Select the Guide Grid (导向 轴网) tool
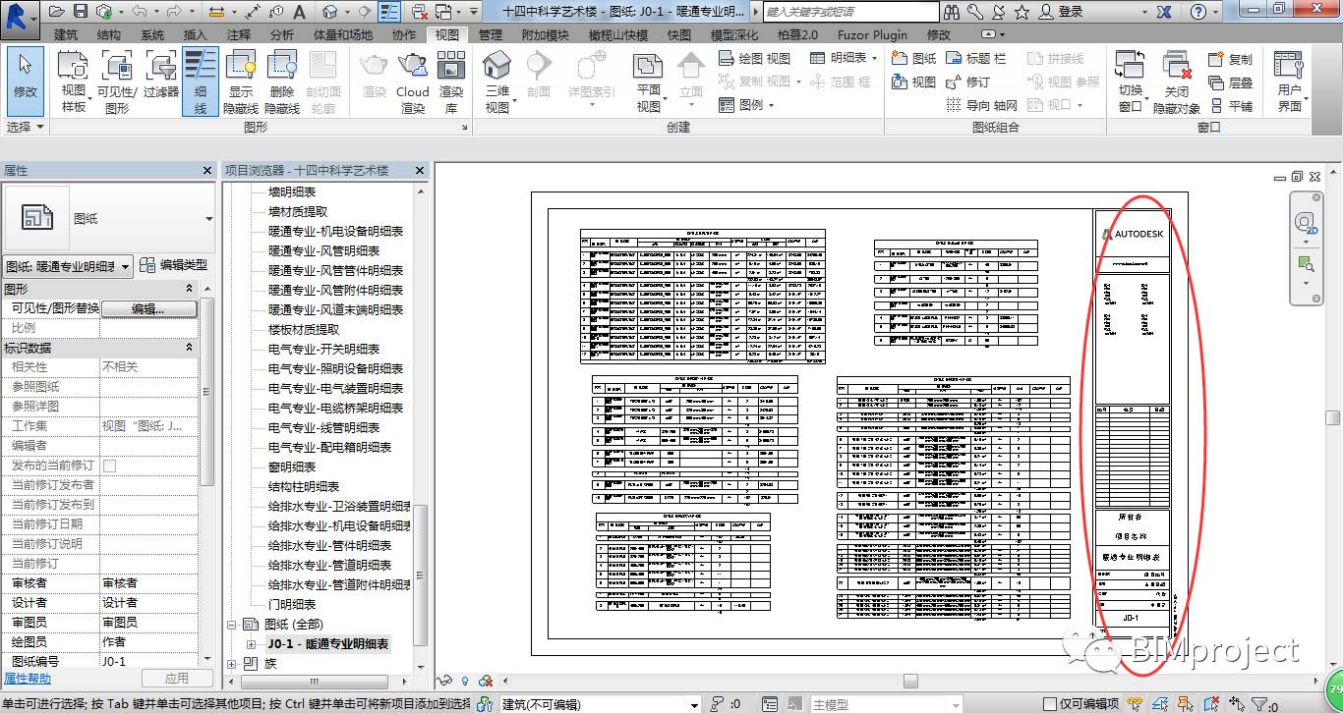The width and height of the screenshot is (1343, 713). 981,105
